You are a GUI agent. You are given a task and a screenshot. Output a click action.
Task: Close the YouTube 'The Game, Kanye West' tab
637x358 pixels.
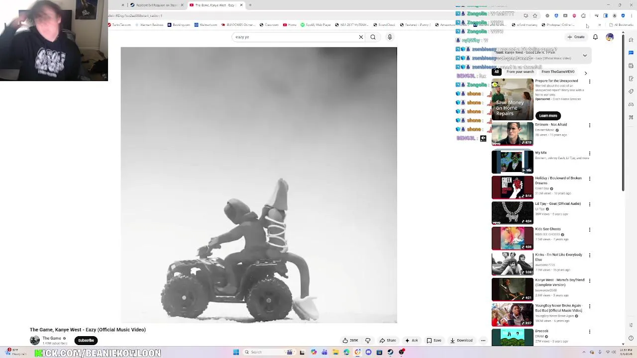tap(241, 5)
